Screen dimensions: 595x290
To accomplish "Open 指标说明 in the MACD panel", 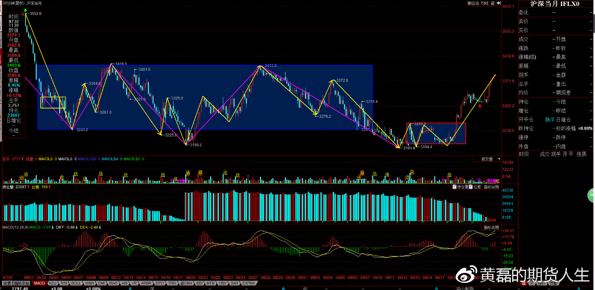I will click(491, 228).
